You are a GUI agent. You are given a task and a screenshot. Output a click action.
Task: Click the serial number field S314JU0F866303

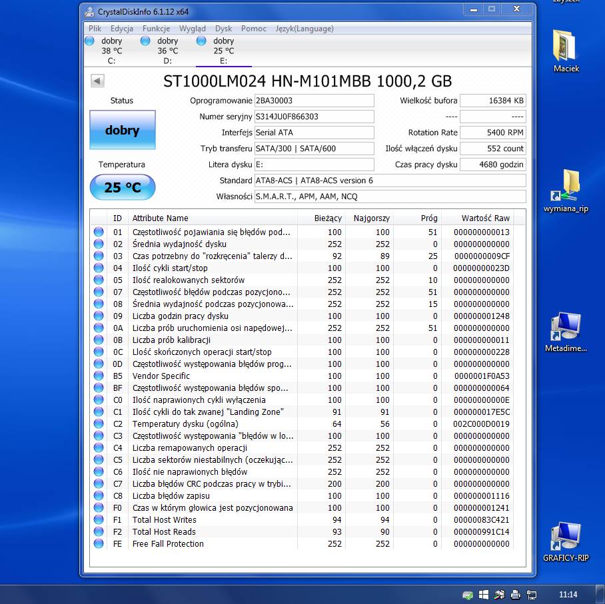tap(314, 117)
